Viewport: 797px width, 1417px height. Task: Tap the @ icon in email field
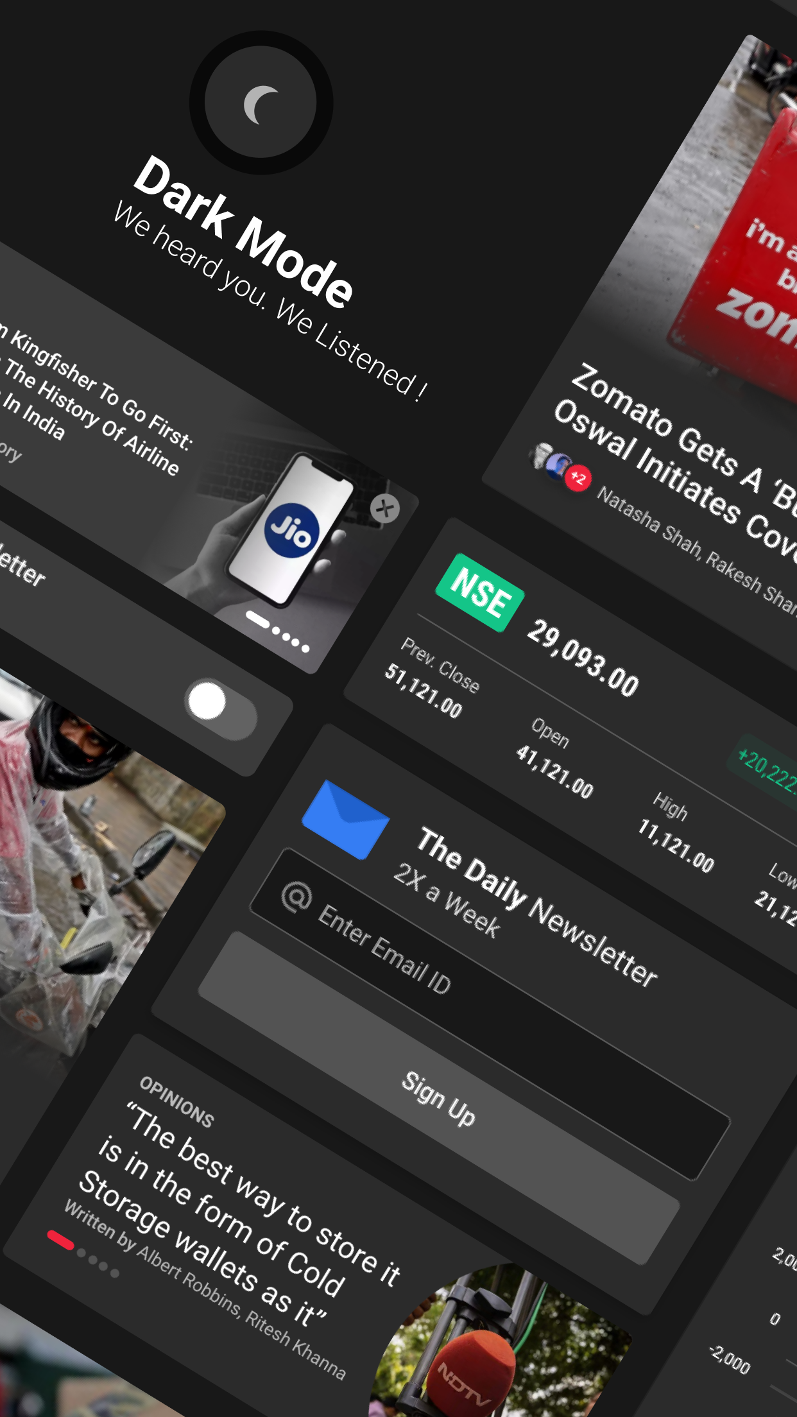click(x=296, y=897)
